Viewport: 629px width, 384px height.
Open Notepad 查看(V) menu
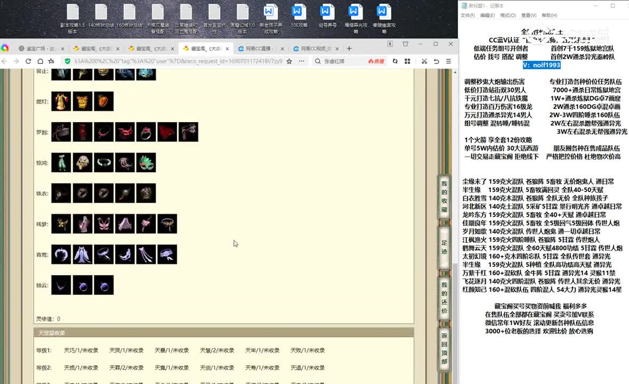pyautogui.click(x=529, y=15)
